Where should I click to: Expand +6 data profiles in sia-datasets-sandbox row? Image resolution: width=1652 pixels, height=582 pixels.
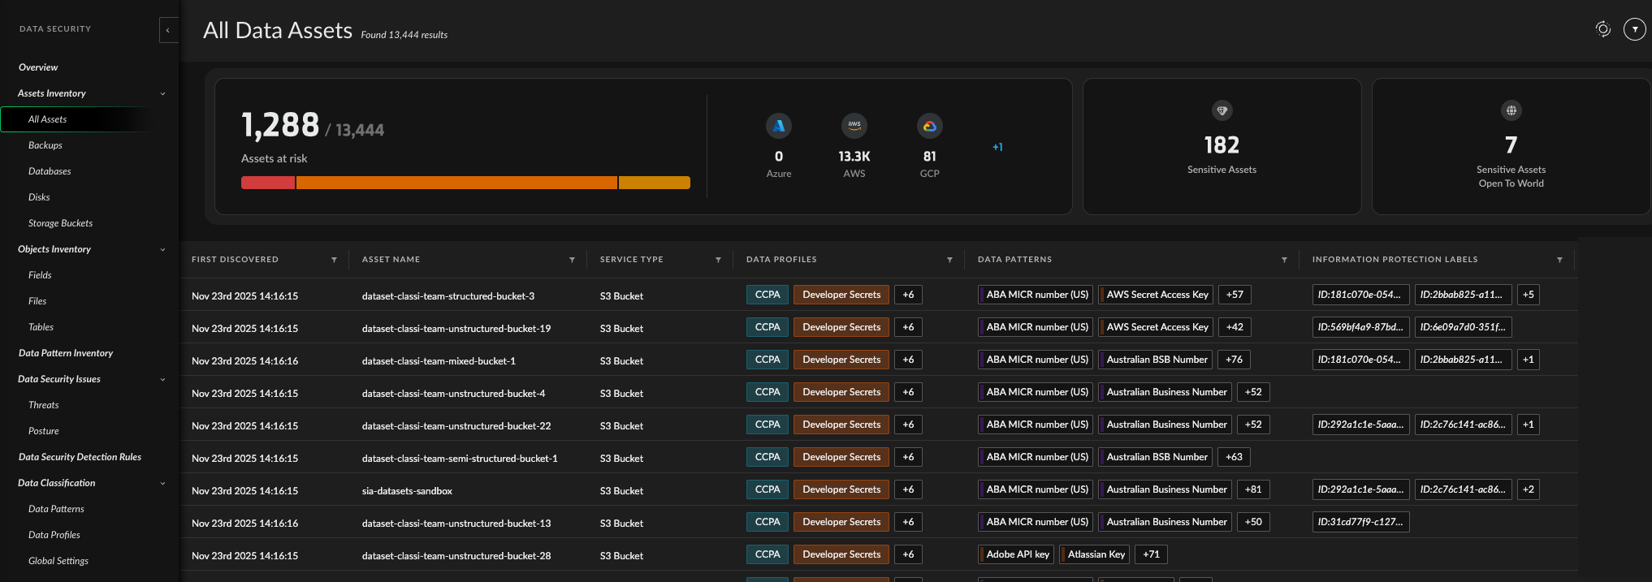[908, 489]
